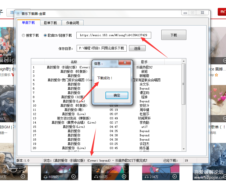Click the song list scrollbar thumb
This screenshot has height=182, width=226.
[x=184, y=84]
